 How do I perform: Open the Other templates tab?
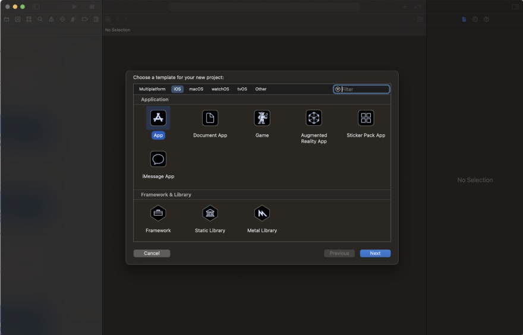[x=261, y=89]
